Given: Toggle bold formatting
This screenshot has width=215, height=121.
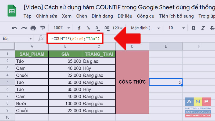Looking at the screenshot, I should tap(193, 28).
